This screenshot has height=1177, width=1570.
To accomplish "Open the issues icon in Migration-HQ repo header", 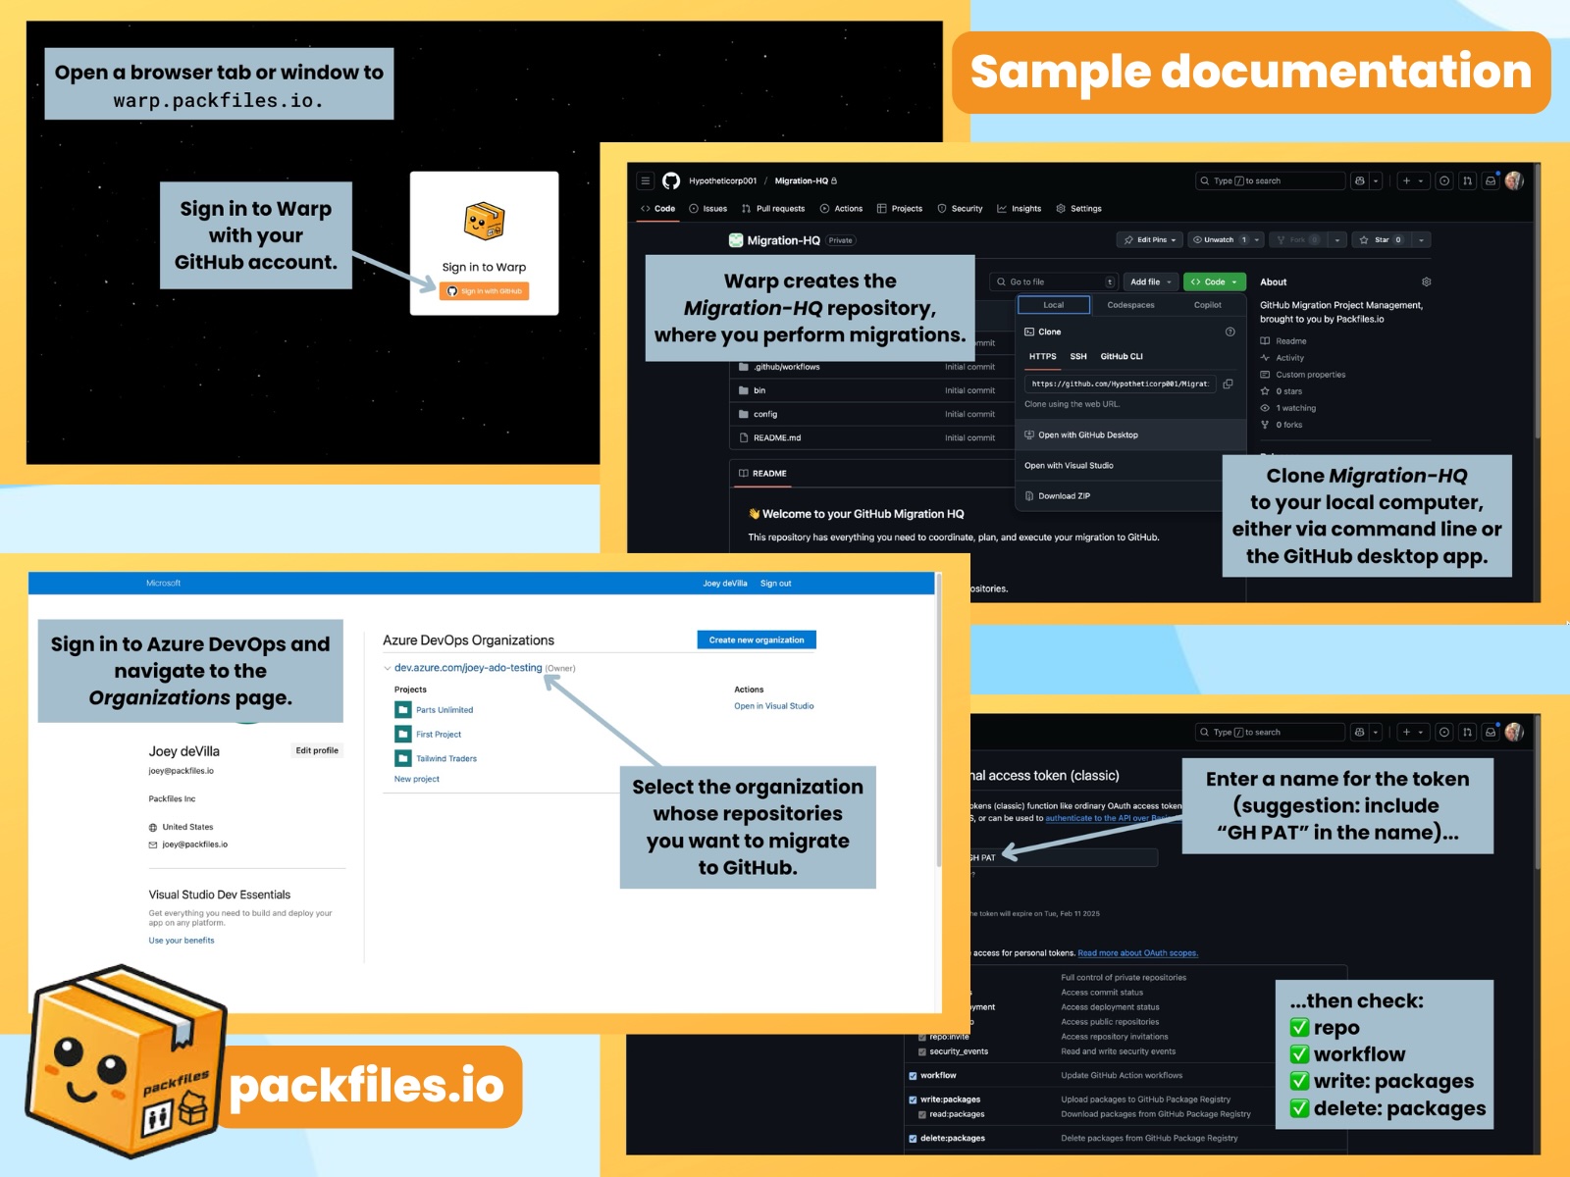I will point(1444,180).
